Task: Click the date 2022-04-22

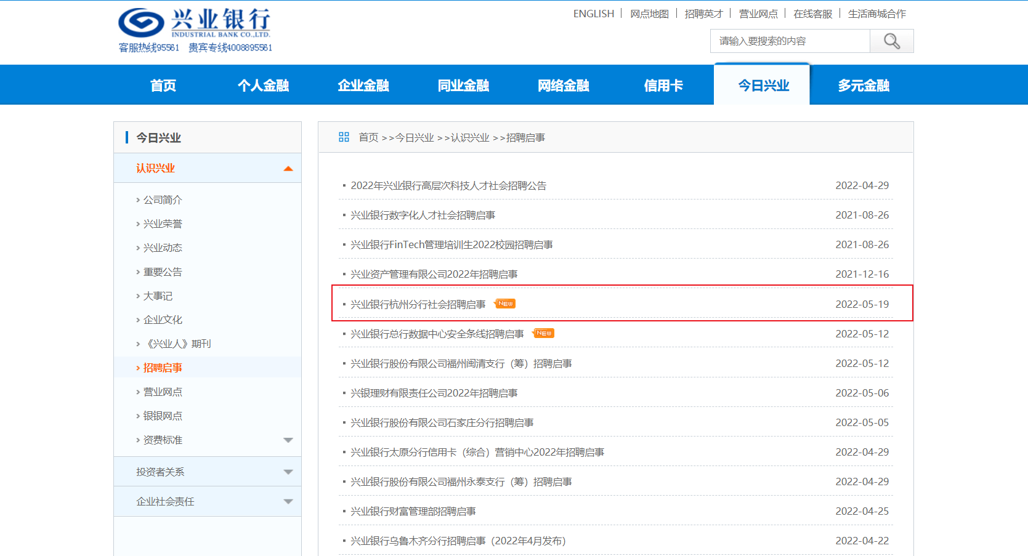Action: click(862, 541)
